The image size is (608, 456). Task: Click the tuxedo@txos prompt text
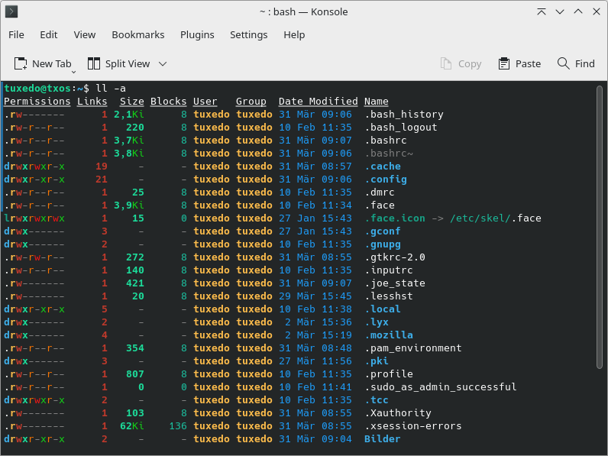pos(37,89)
